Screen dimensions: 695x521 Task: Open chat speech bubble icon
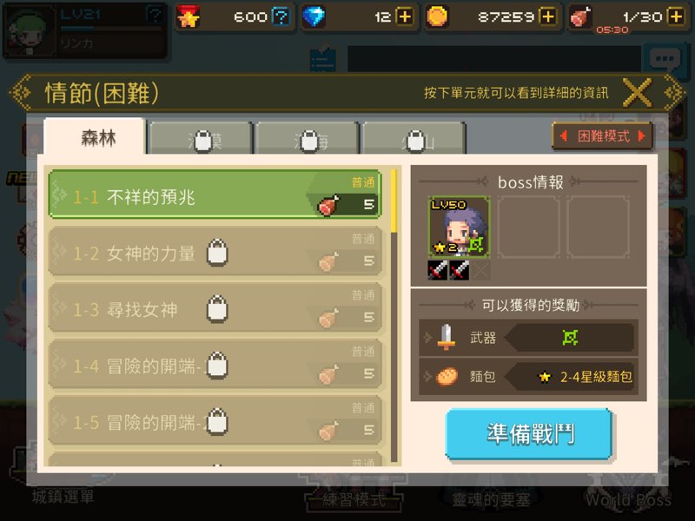pyautogui.click(x=665, y=58)
